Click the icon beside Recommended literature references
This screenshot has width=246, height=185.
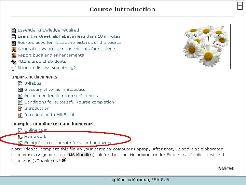20,96
